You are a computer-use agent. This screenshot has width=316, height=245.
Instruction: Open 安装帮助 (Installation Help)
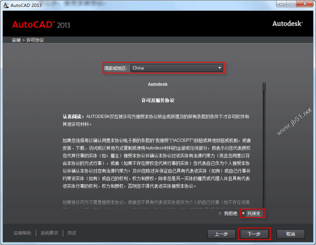tap(22, 233)
